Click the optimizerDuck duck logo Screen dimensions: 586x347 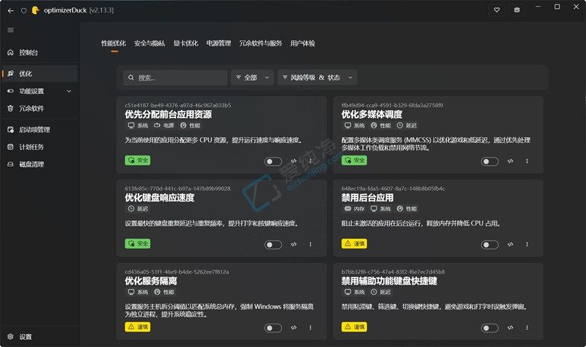coord(35,10)
